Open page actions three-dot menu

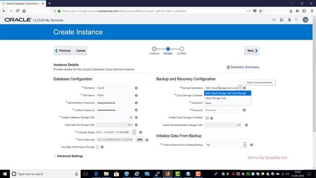(x=249, y=11)
